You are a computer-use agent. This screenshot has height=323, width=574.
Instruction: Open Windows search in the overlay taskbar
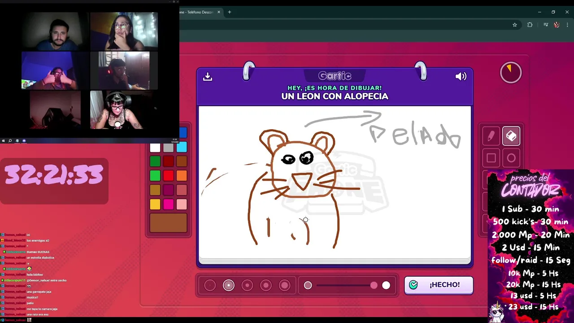[10, 140]
